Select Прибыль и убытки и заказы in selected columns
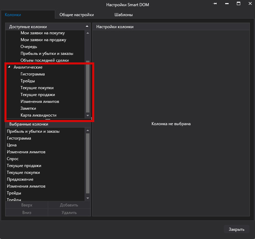Viewport: 255px width, 239px height. [33, 131]
